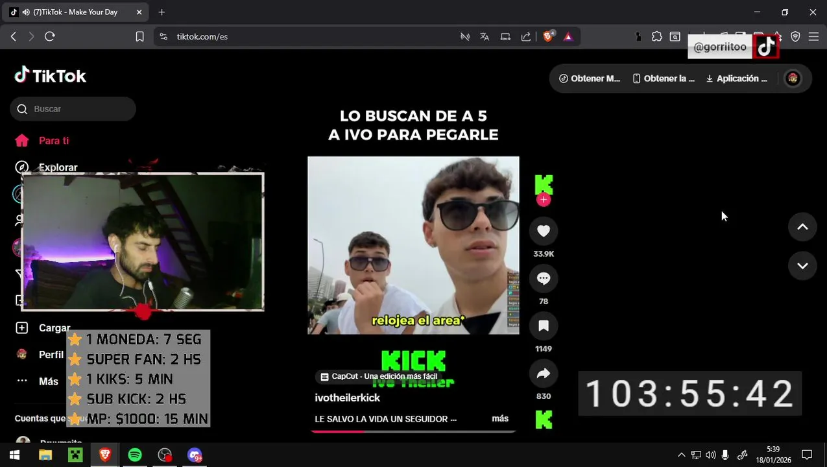Like the video with the heart icon
The width and height of the screenshot is (827, 467).
point(544,231)
